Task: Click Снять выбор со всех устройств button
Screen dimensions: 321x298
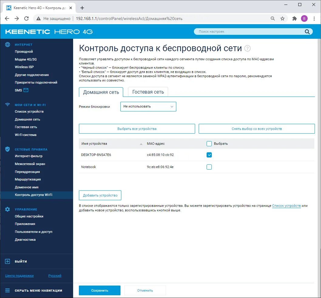Action: (257, 129)
